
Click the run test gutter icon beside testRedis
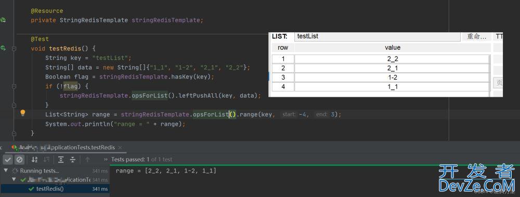coord(3,48)
